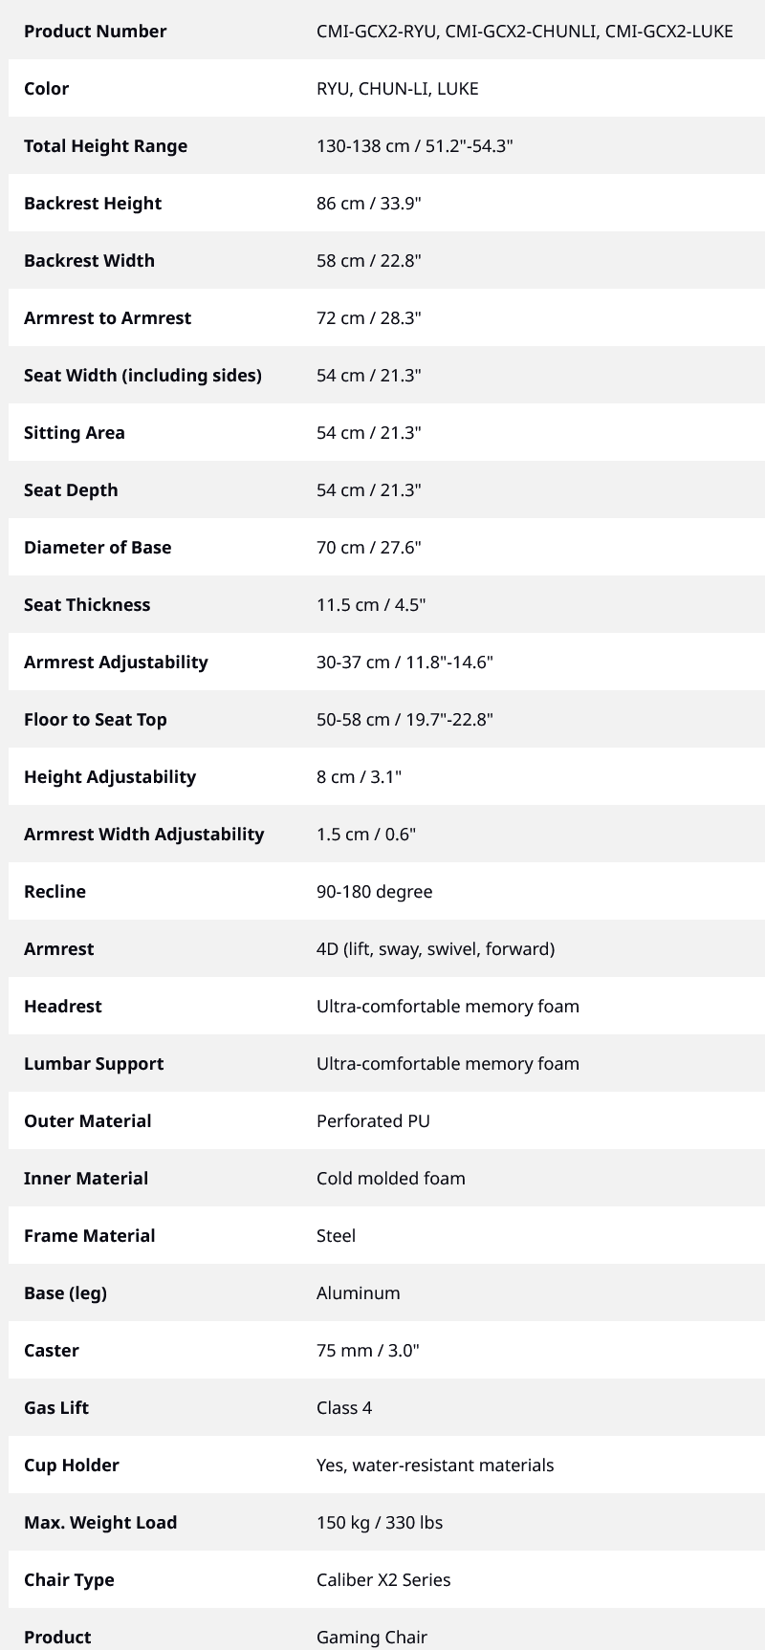
Task: Click Seat Width (including sides) label
Action: tap(142, 376)
